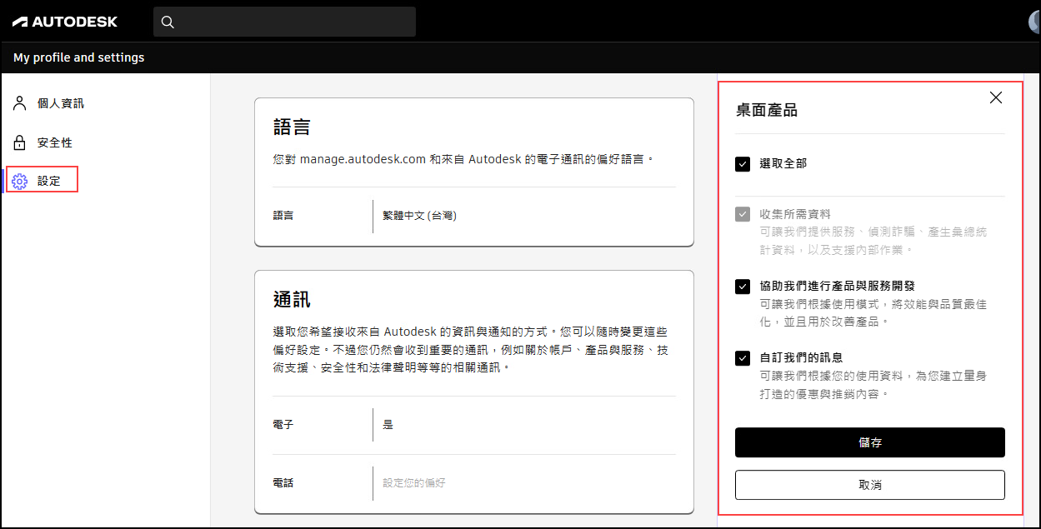Uncheck the 選取全部 checkbox
This screenshot has height=529, width=1041.
pyautogui.click(x=743, y=164)
